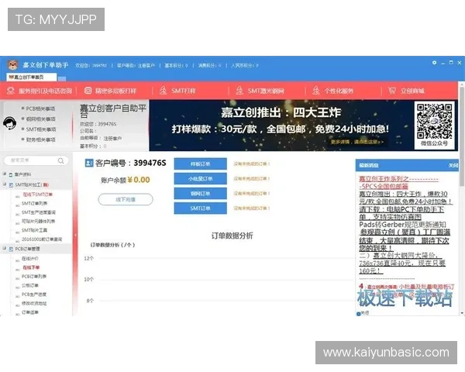Open the 精密多层板打样 menu
This screenshot has width=465, height=372.
pos(115,91)
